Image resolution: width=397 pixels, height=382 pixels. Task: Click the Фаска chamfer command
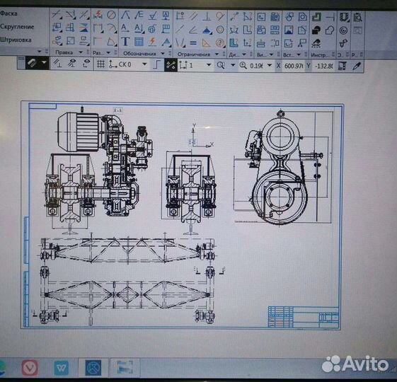[8, 13]
